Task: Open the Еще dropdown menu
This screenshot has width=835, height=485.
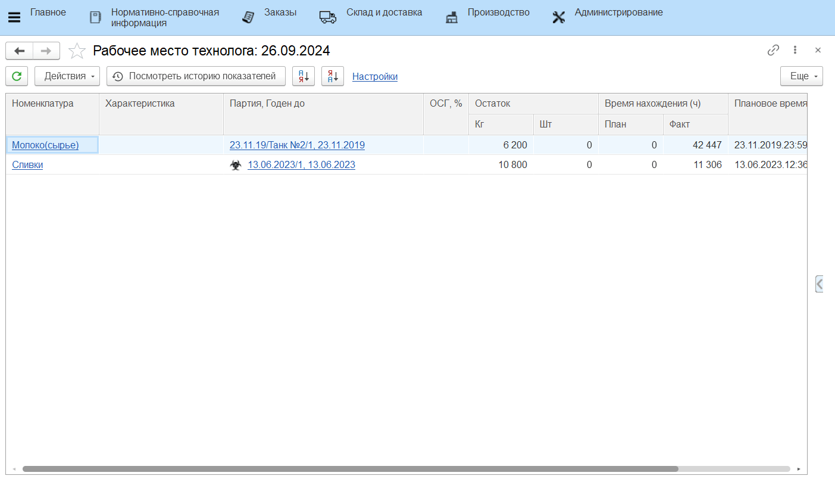Action: [801, 76]
